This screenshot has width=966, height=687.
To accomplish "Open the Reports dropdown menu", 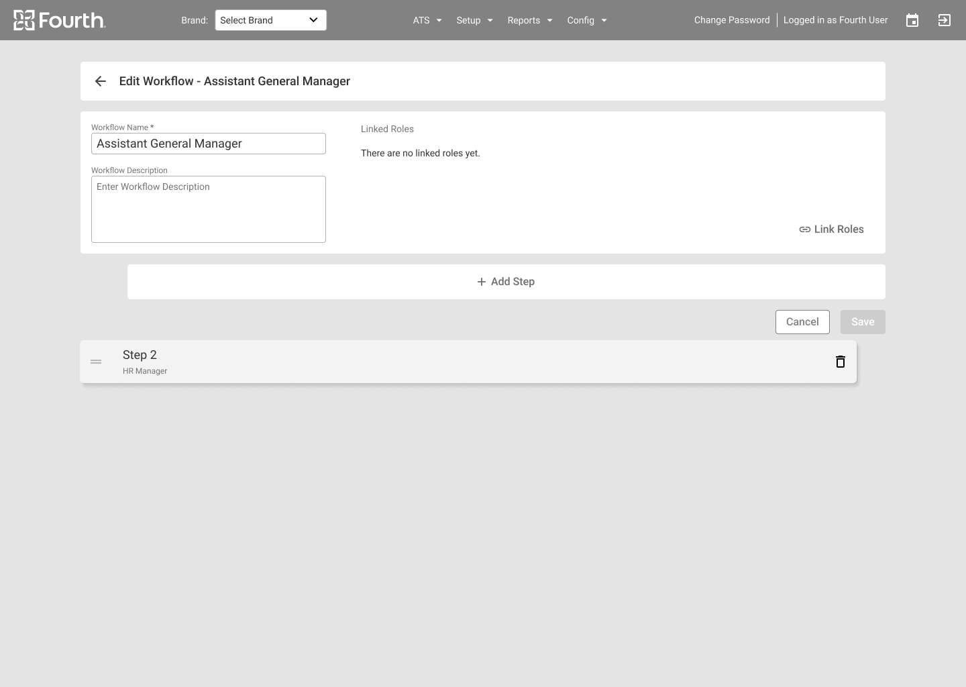I will point(529,20).
